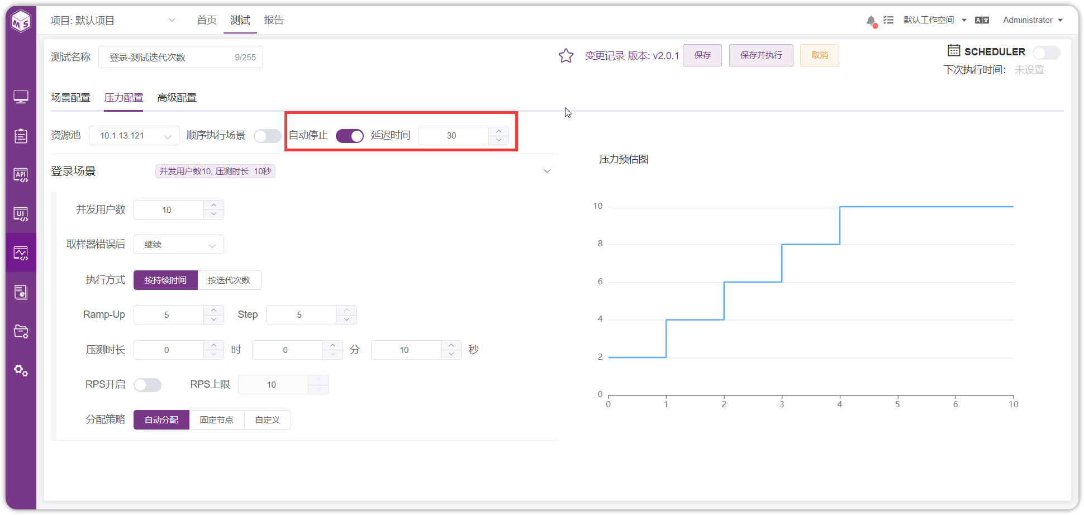Select 按迭代次数 execution mode

click(229, 280)
